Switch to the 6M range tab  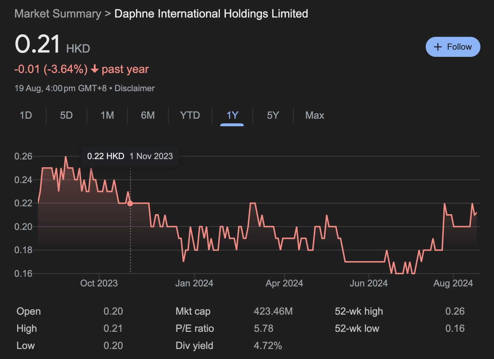coord(148,115)
